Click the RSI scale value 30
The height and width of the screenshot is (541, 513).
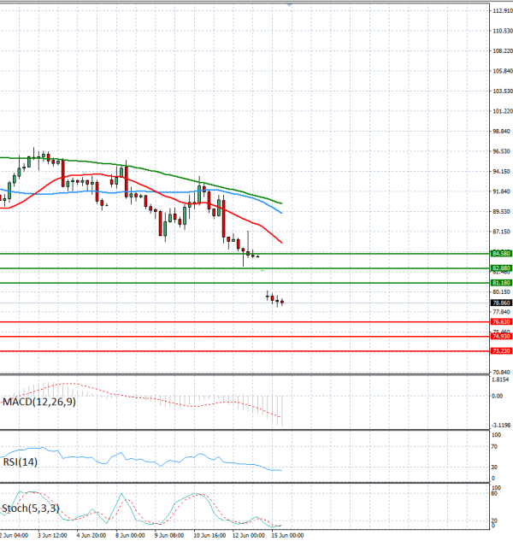494,467
